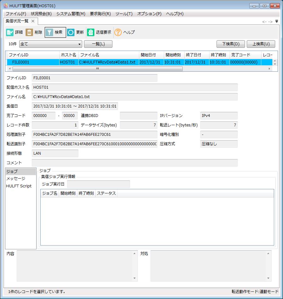Click the C:¥HULFT¥RcvData¥Data1.txt table cell
Image resolution: width=283 pixels, height=299 pixels.
point(109,62)
